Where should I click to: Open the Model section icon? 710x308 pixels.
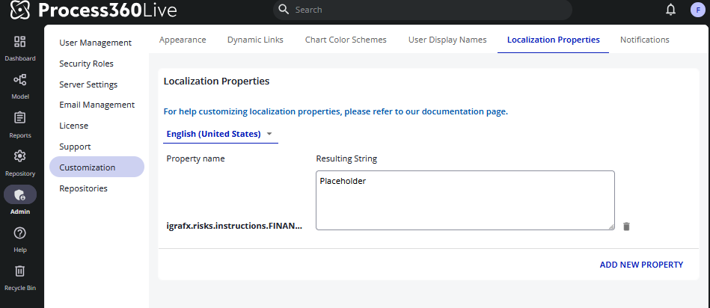tap(19, 80)
